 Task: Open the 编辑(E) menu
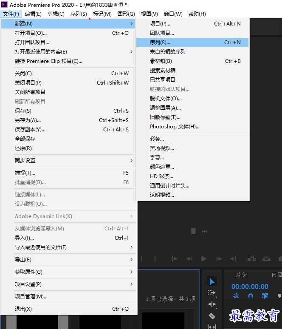pyautogui.click(x=33, y=14)
